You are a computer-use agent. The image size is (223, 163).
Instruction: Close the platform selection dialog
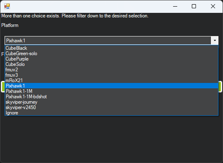[x=213, y=6]
